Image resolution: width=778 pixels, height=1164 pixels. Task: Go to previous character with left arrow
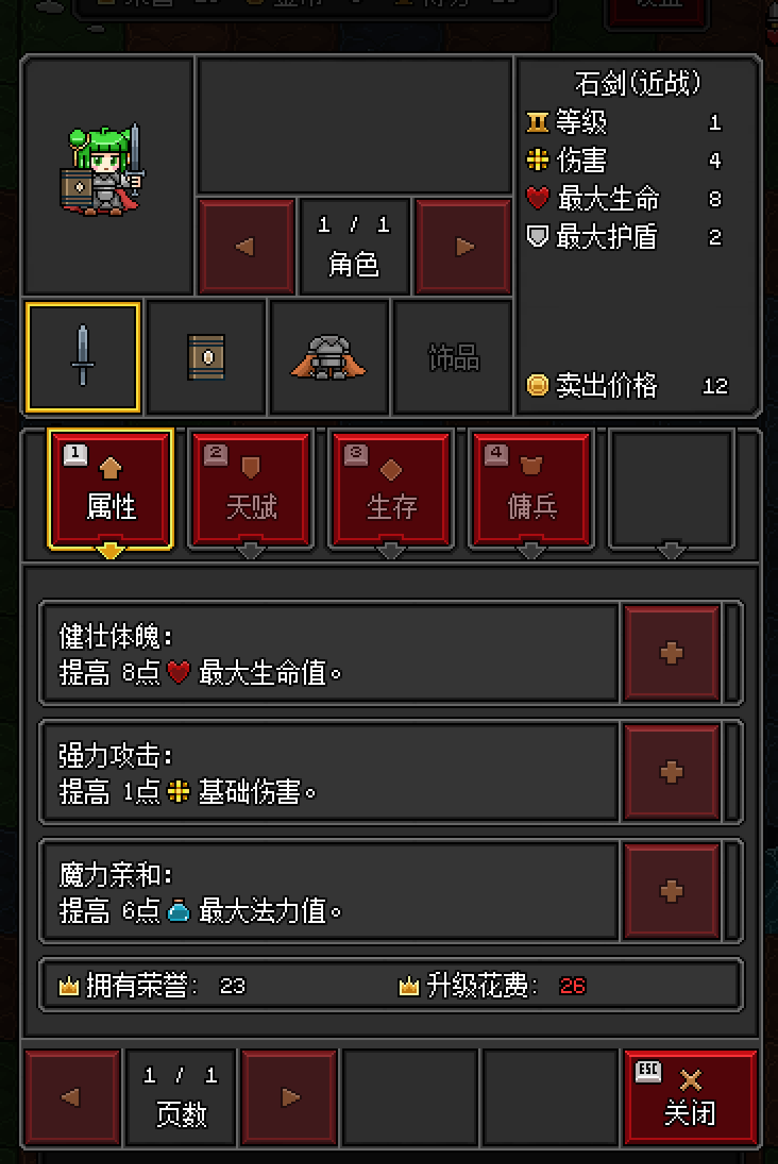(247, 247)
